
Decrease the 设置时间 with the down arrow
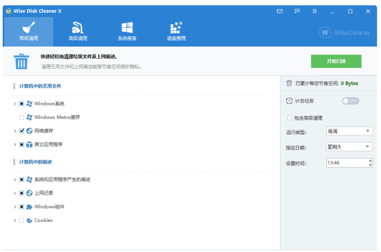point(370,165)
